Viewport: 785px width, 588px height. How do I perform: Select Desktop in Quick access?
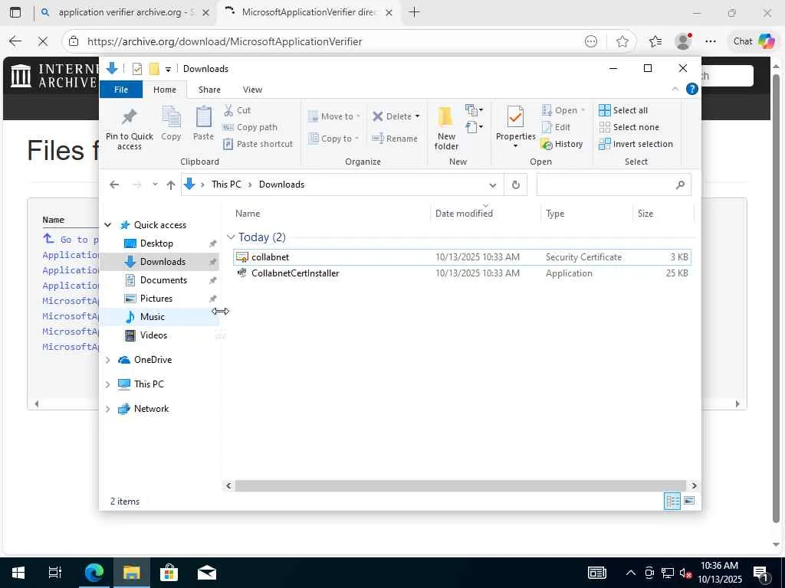click(x=156, y=243)
